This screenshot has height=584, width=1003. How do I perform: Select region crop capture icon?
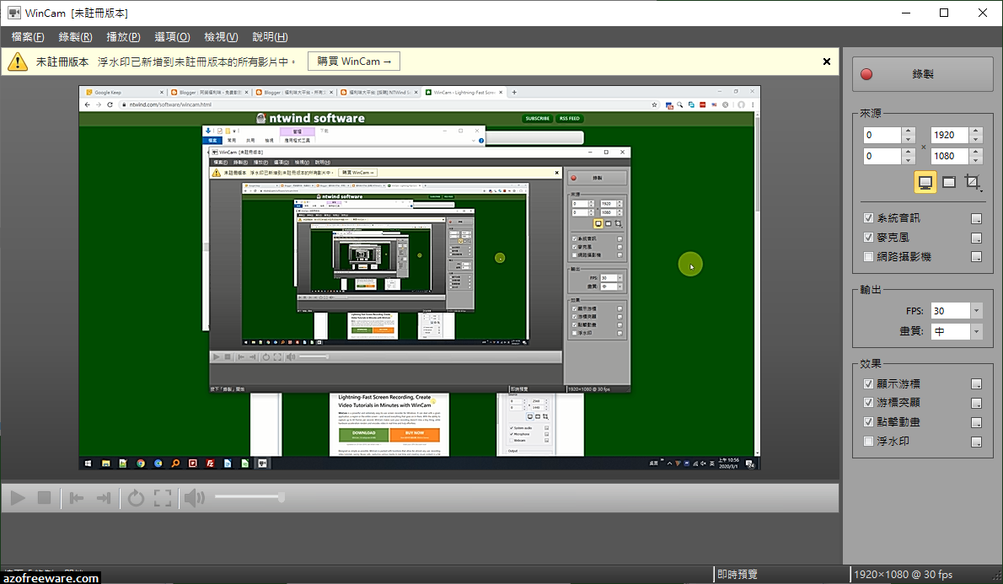pos(971,181)
